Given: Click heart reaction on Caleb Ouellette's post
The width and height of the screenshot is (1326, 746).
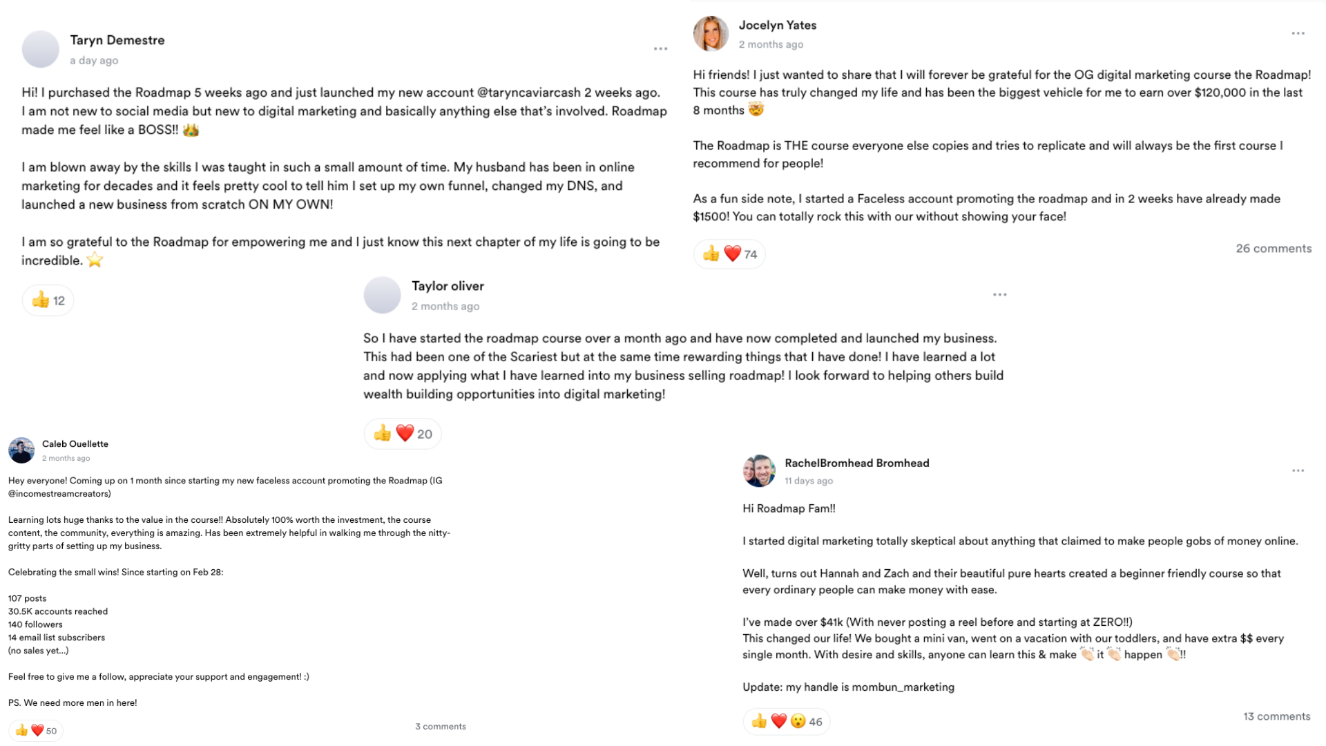Looking at the screenshot, I should 37,730.
